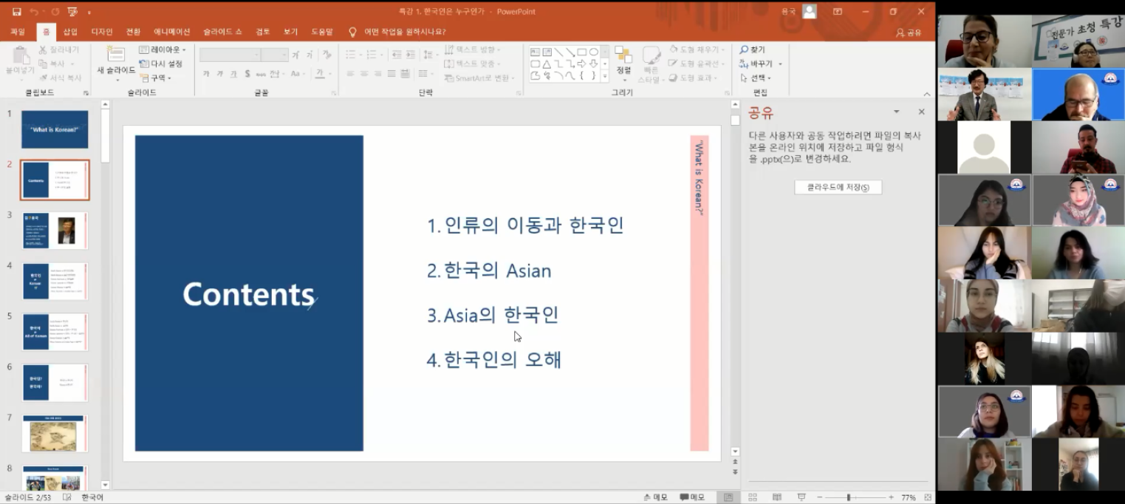Open 전환 transitions tab
The height and width of the screenshot is (504, 1125).
point(133,32)
